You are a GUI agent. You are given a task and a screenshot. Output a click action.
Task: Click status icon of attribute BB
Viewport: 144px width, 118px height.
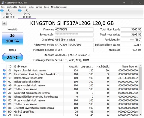[4, 108]
